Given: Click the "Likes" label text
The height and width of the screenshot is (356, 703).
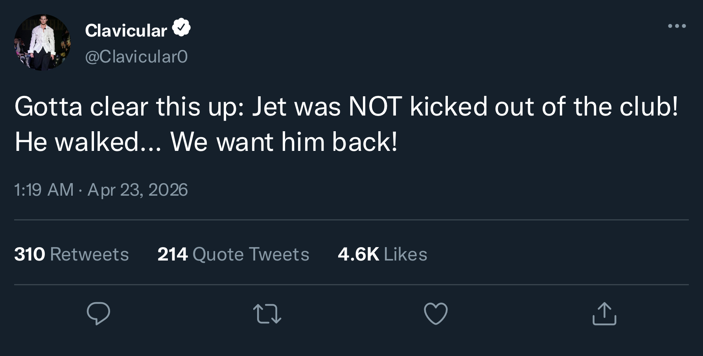Looking at the screenshot, I should click(405, 254).
